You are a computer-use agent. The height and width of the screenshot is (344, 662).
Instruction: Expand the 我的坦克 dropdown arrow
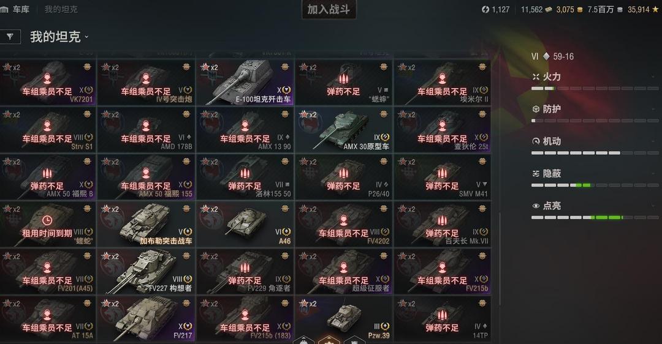point(86,37)
